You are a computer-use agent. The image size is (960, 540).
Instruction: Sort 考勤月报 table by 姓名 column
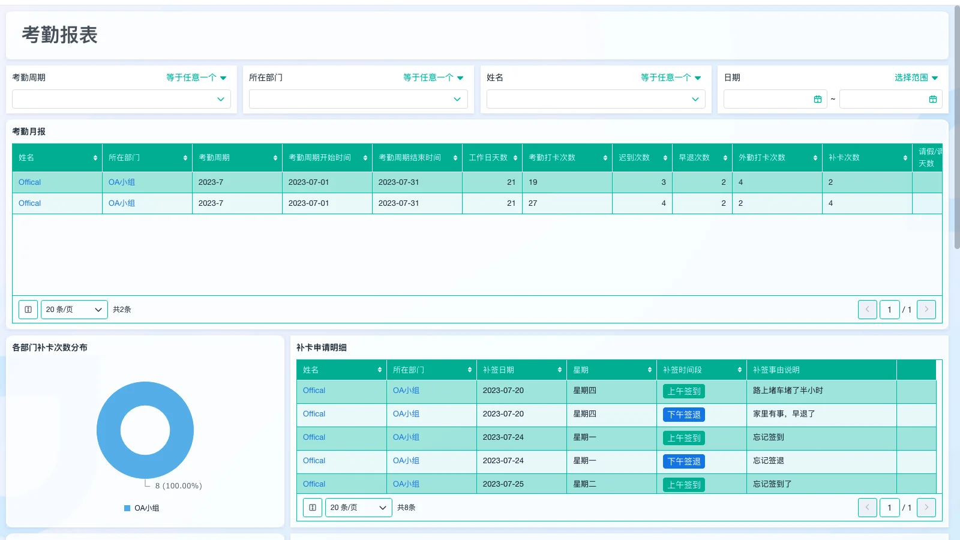(95, 158)
